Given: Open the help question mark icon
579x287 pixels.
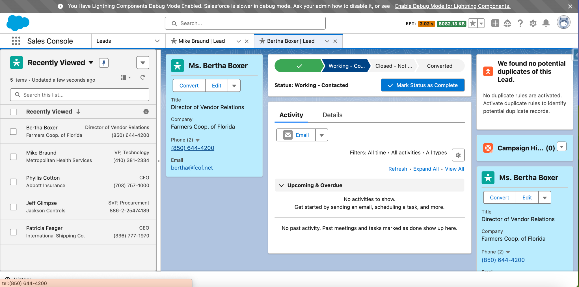Looking at the screenshot, I should (x=520, y=23).
